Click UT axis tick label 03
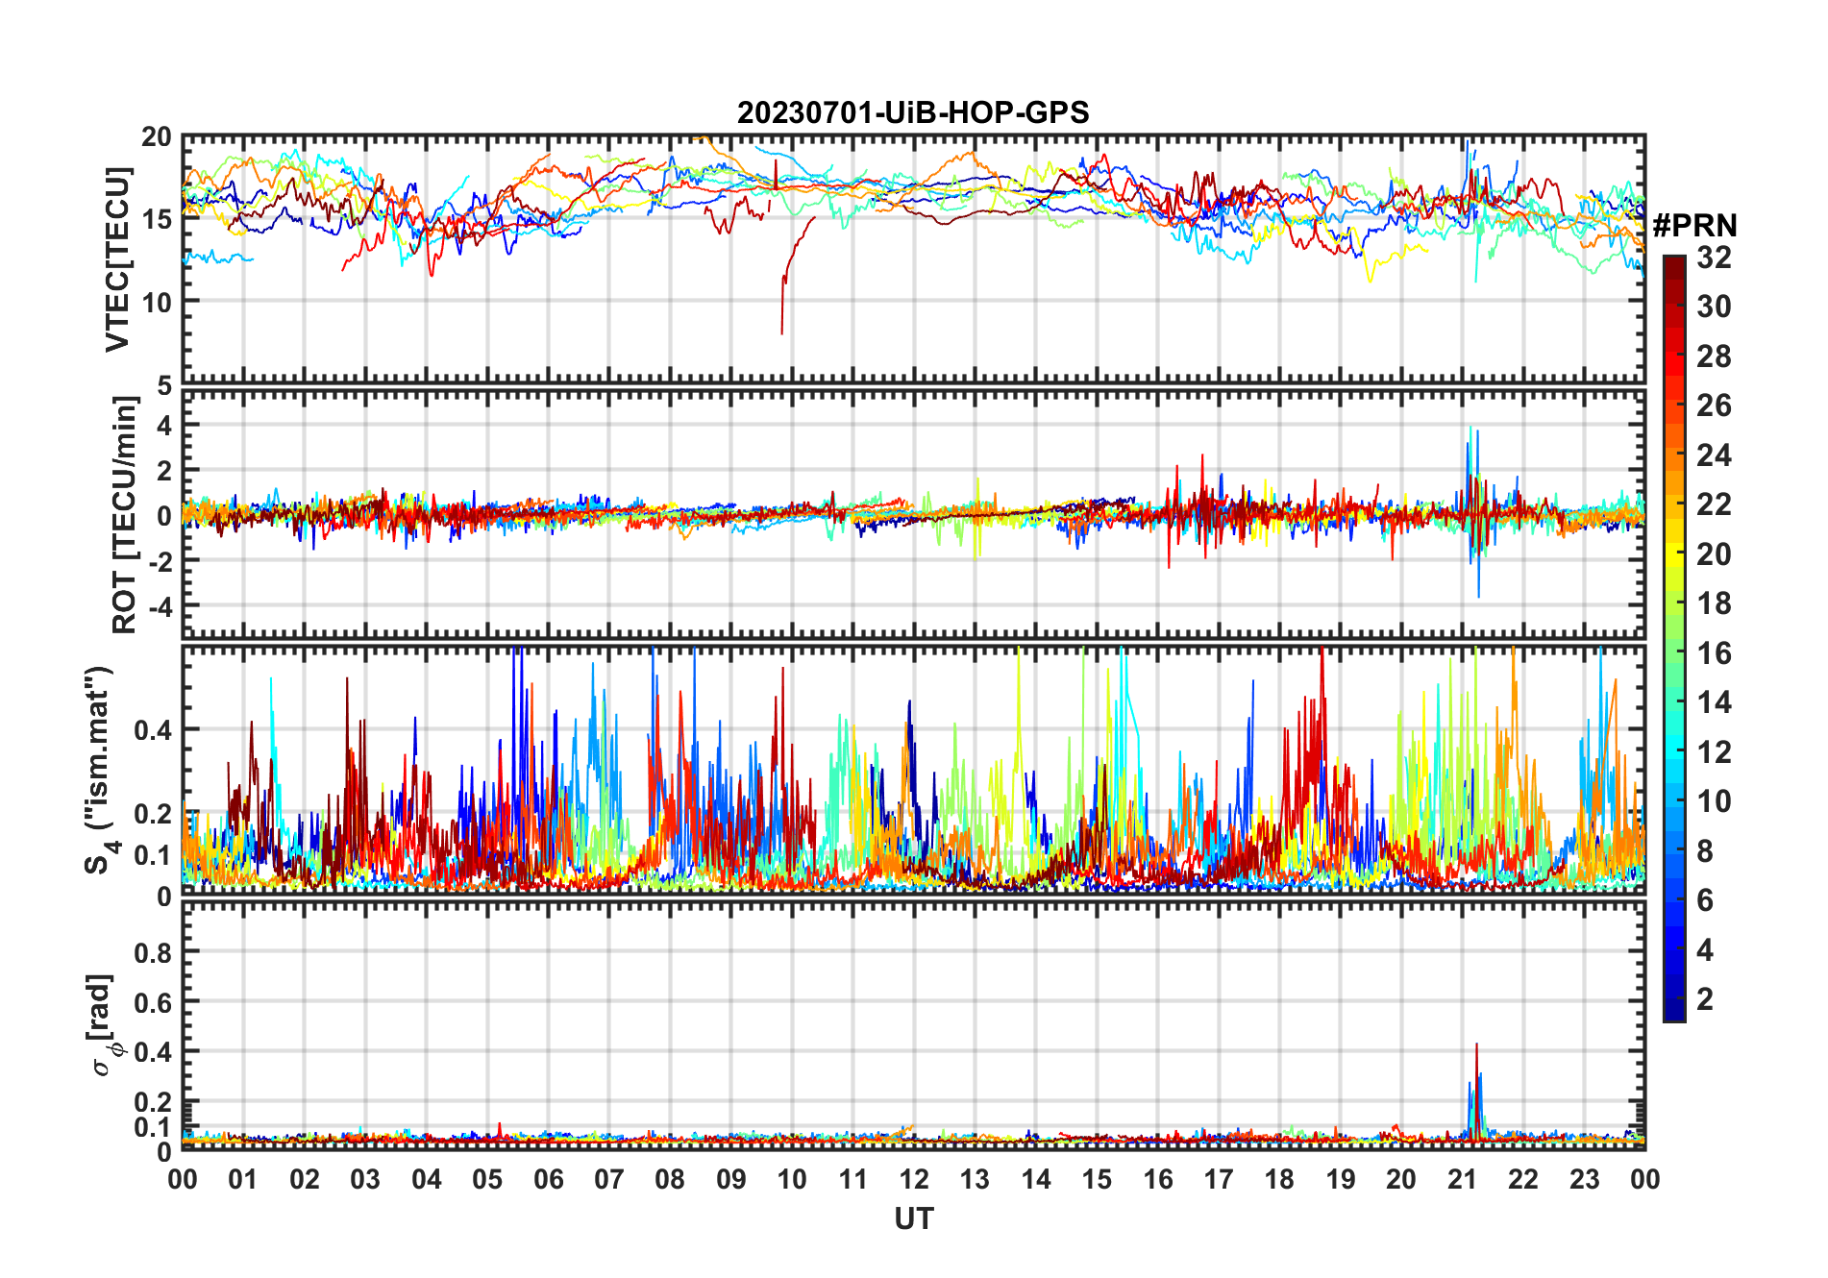This screenshot has height=1278, width=1828. point(365,1179)
